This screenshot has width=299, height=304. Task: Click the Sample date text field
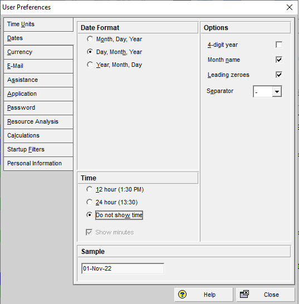[122, 268]
